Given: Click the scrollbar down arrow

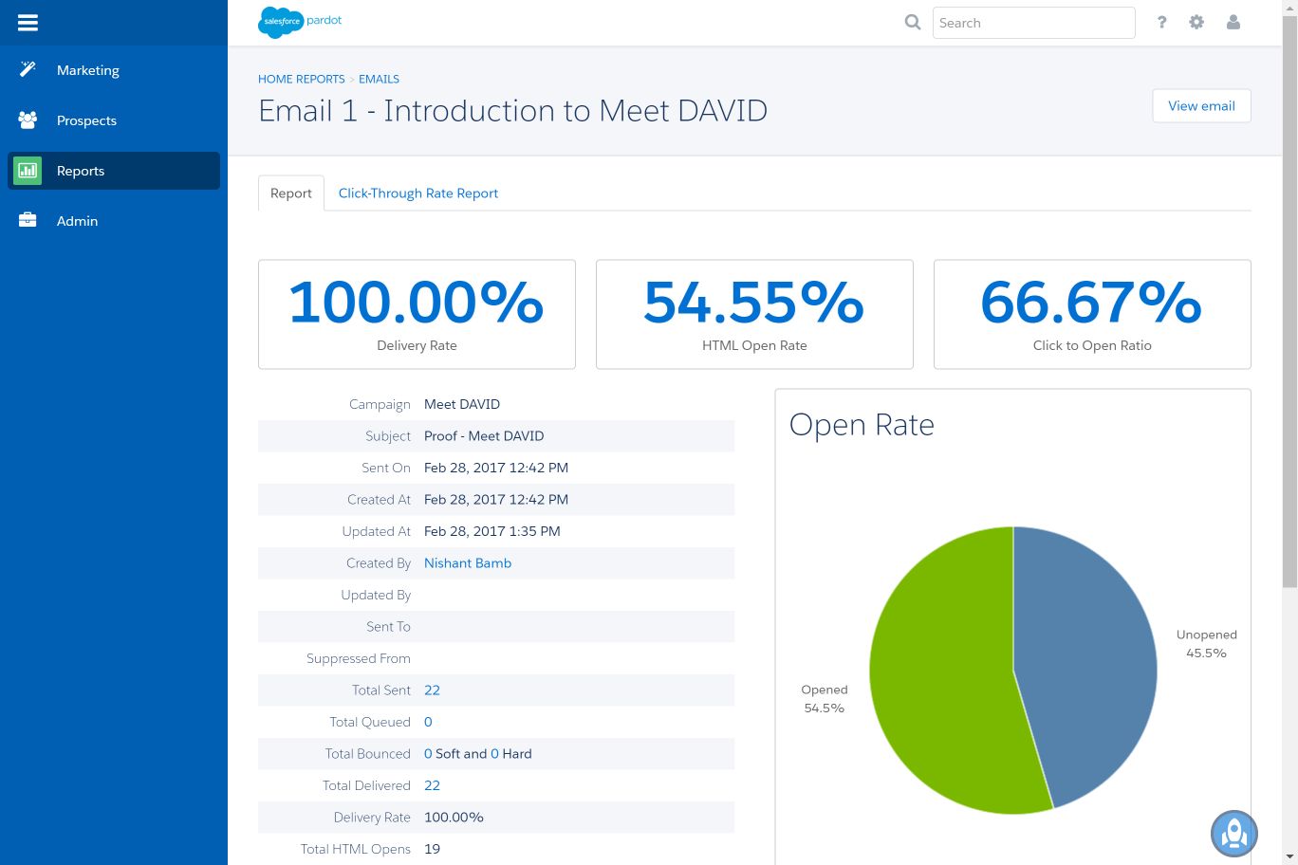Looking at the screenshot, I should (x=1289, y=857).
